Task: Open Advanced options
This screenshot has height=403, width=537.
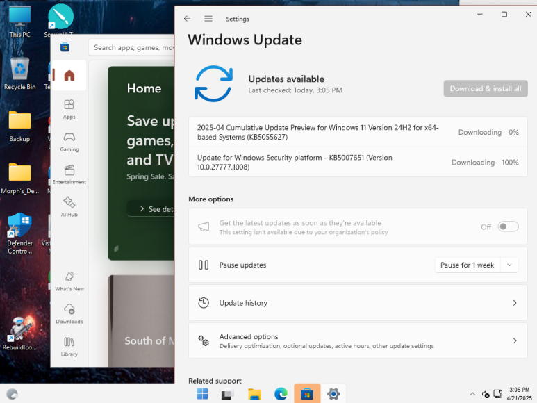Action: (x=358, y=340)
